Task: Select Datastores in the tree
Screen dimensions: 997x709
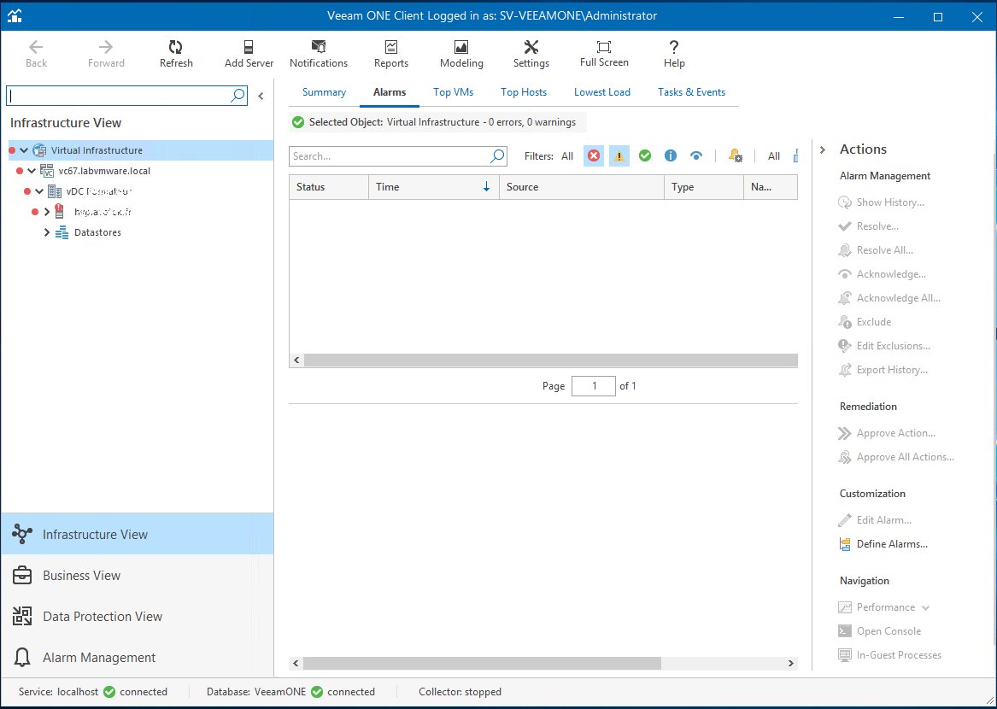Action: [x=97, y=232]
